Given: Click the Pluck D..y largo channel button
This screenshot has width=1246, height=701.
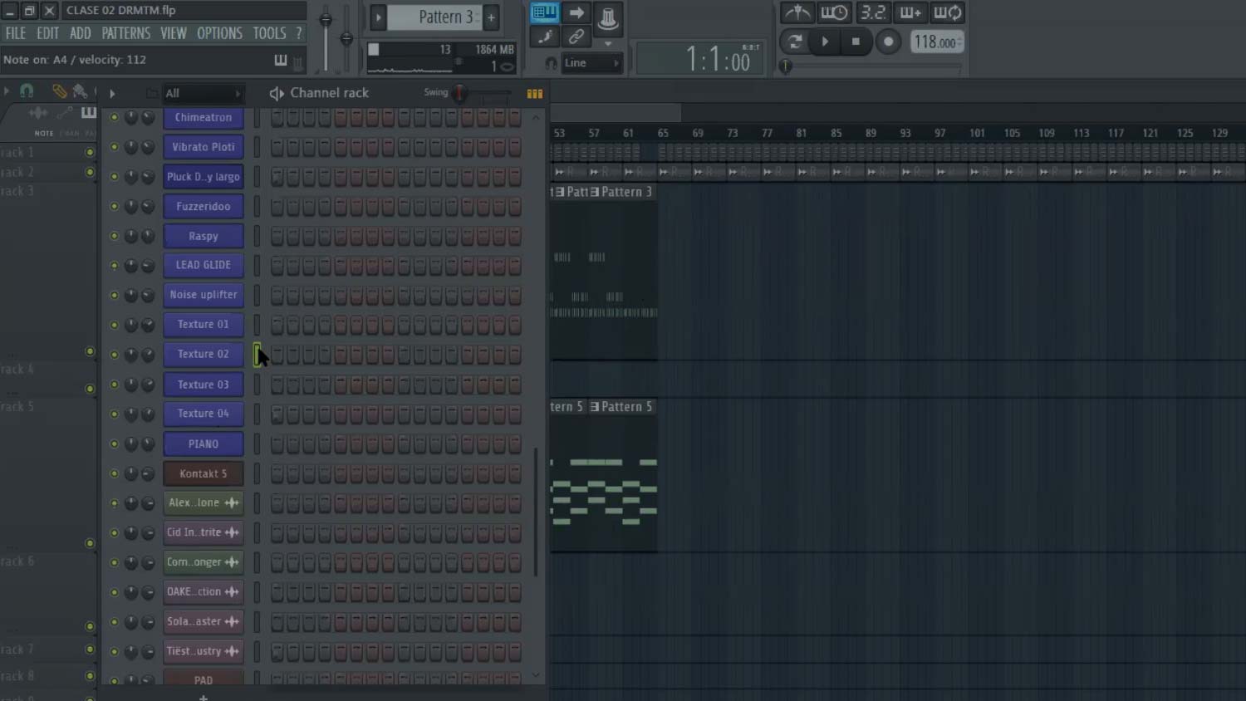Looking at the screenshot, I should point(204,177).
